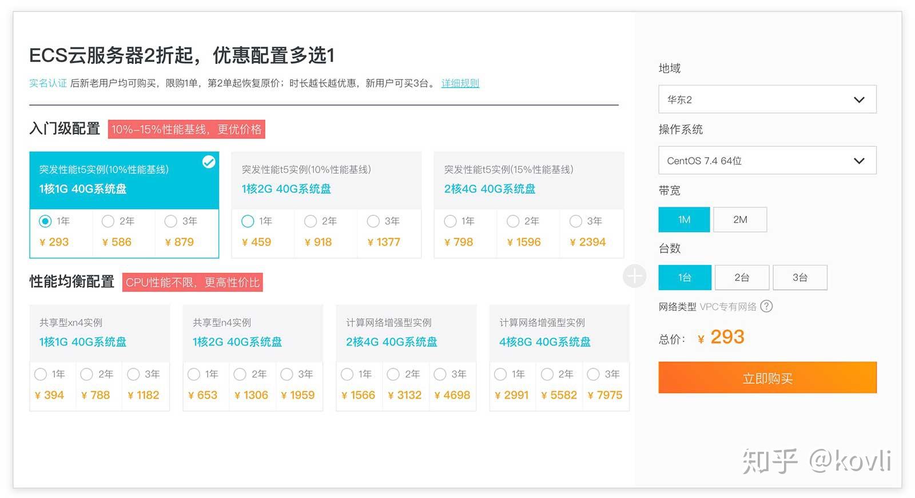Select the 2M bandwidth option

tap(740, 219)
